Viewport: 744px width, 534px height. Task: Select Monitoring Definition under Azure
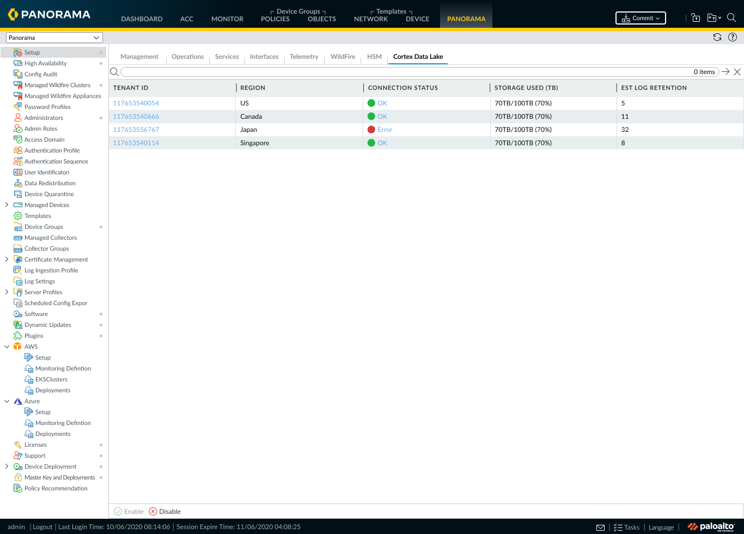coord(63,423)
